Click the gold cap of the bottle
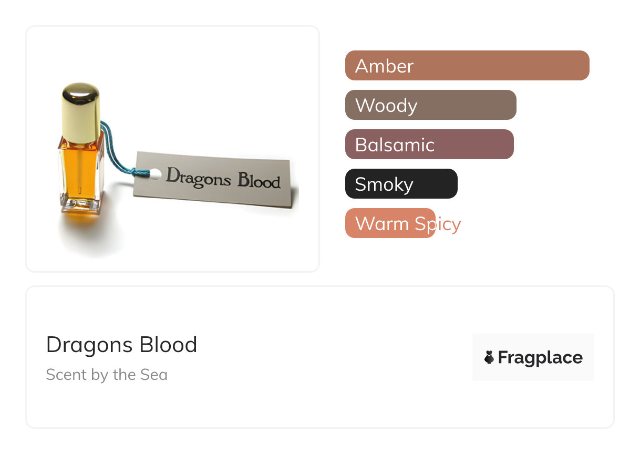The image size is (640, 454). 80,111
